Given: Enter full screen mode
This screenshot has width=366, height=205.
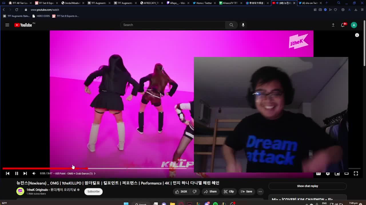Looking at the screenshot, I should [x=356, y=173].
